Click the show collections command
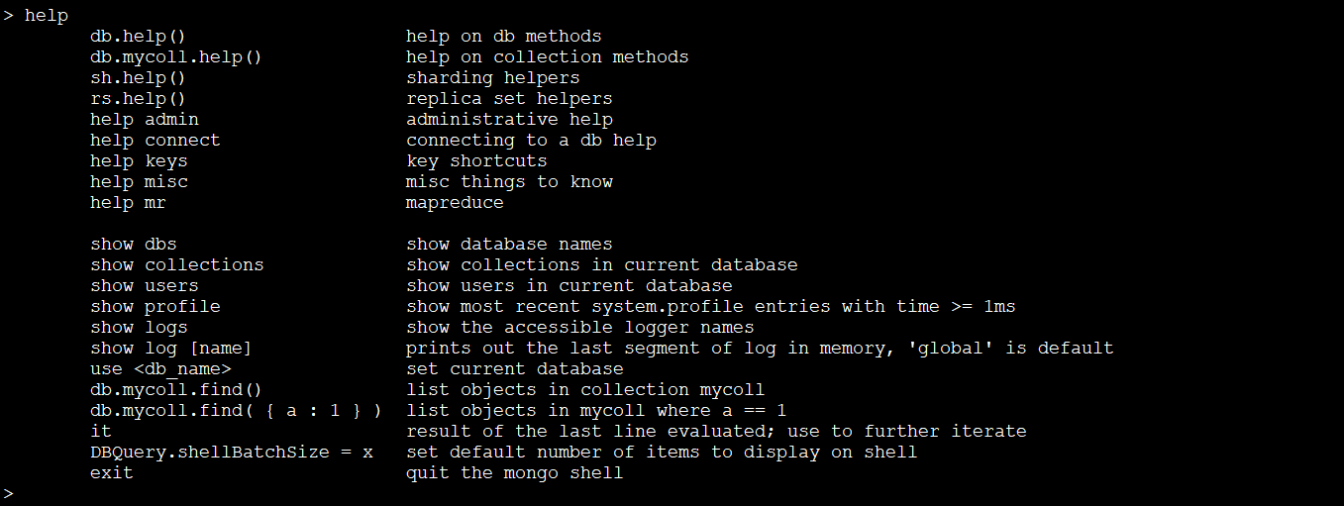The image size is (1344, 506). (177, 264)
